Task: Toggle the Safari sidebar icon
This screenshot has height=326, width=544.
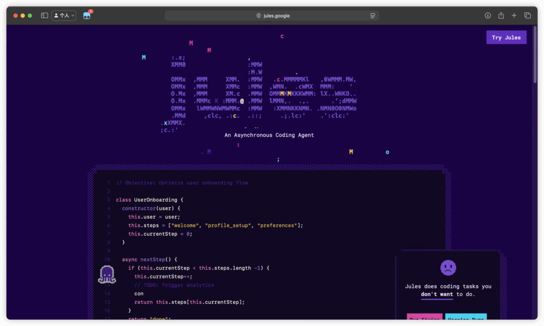Action: click(x=45, y=15)
